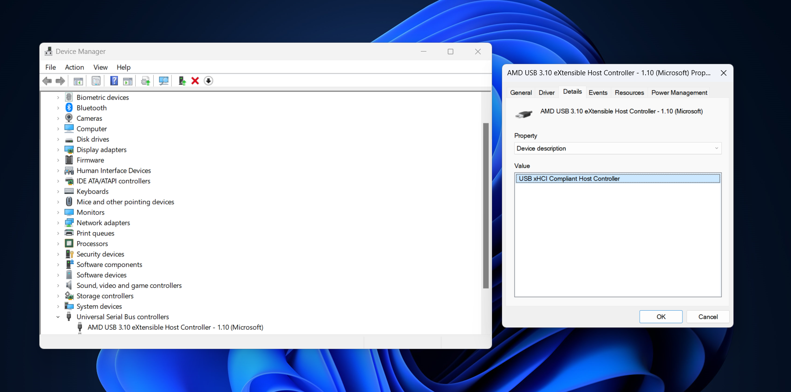Click the Keyboards category icon
Viewport: 791px width, 392px height.
coord(69,191)
